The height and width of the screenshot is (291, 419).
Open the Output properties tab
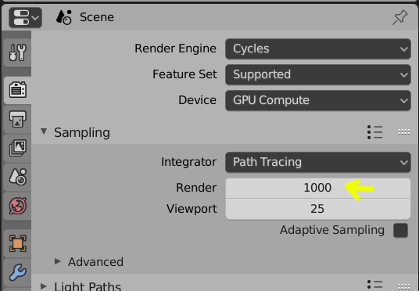click(x=18, y=119)
